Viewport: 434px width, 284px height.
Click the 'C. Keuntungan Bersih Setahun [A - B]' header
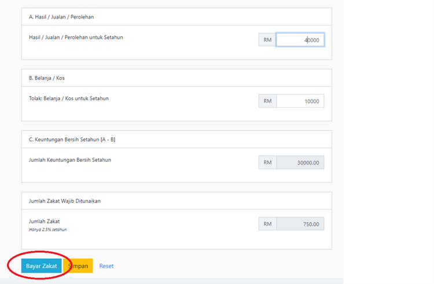pyautogui.click(x=72, y=140)
